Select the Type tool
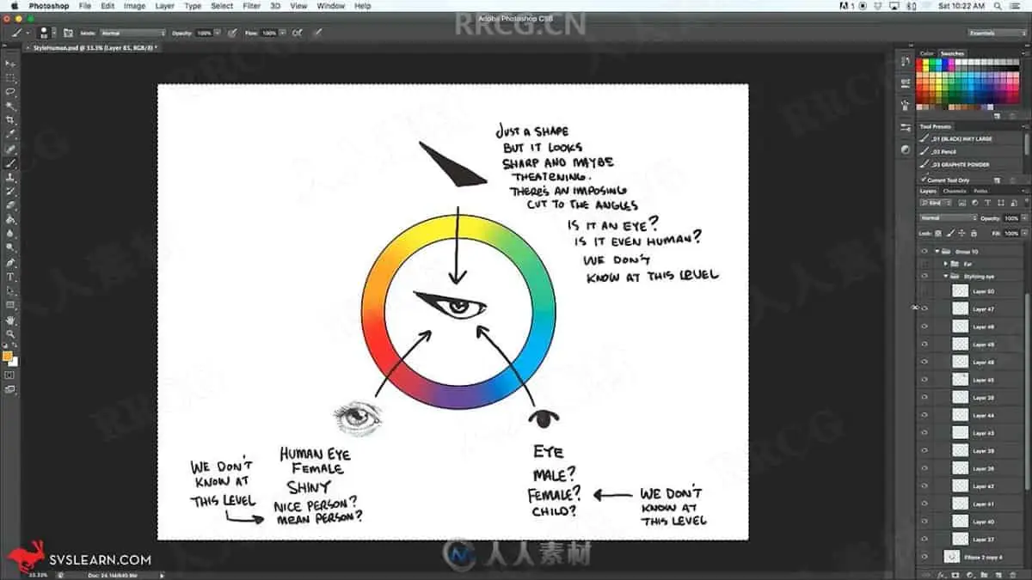This screenshot has height=580, width=1032. (x=10, y=277)
